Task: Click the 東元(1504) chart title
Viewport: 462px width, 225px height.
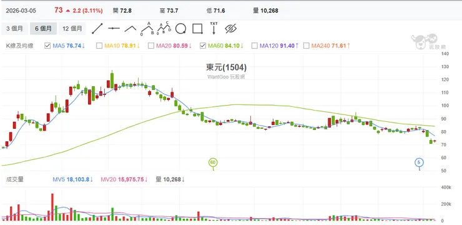Action: pyautogui.click(x=226, y=67)
